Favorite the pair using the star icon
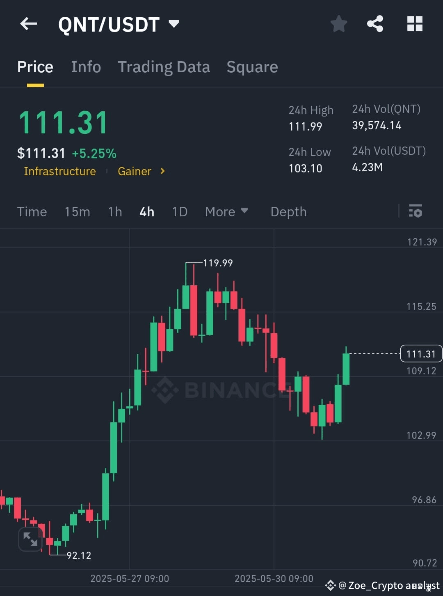This screenshot has width=443, height=596. [x=339, y=23]
